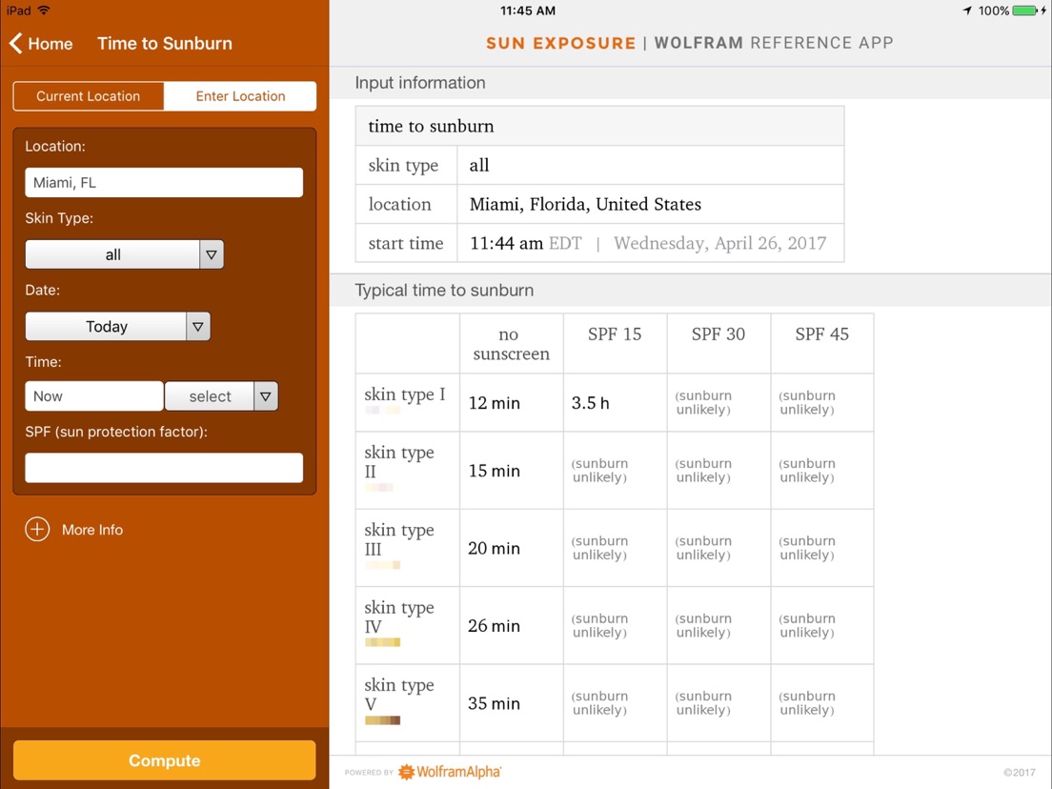Tap skin type III color swatch
Screen dimensions: 1052x789
click(382, 565)
